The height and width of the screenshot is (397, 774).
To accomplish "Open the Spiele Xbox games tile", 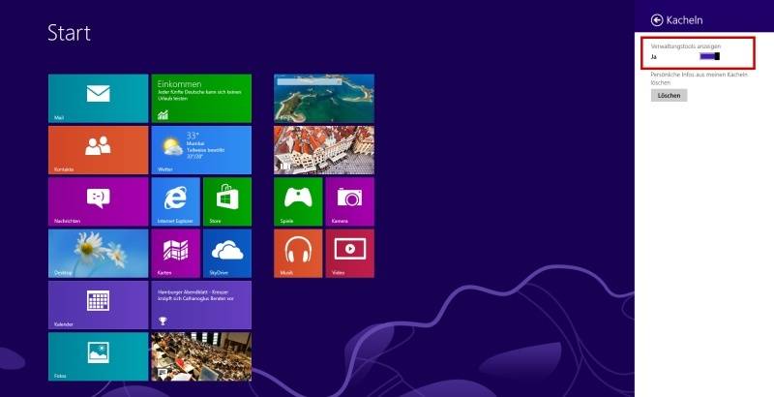I will coord(298,201).
